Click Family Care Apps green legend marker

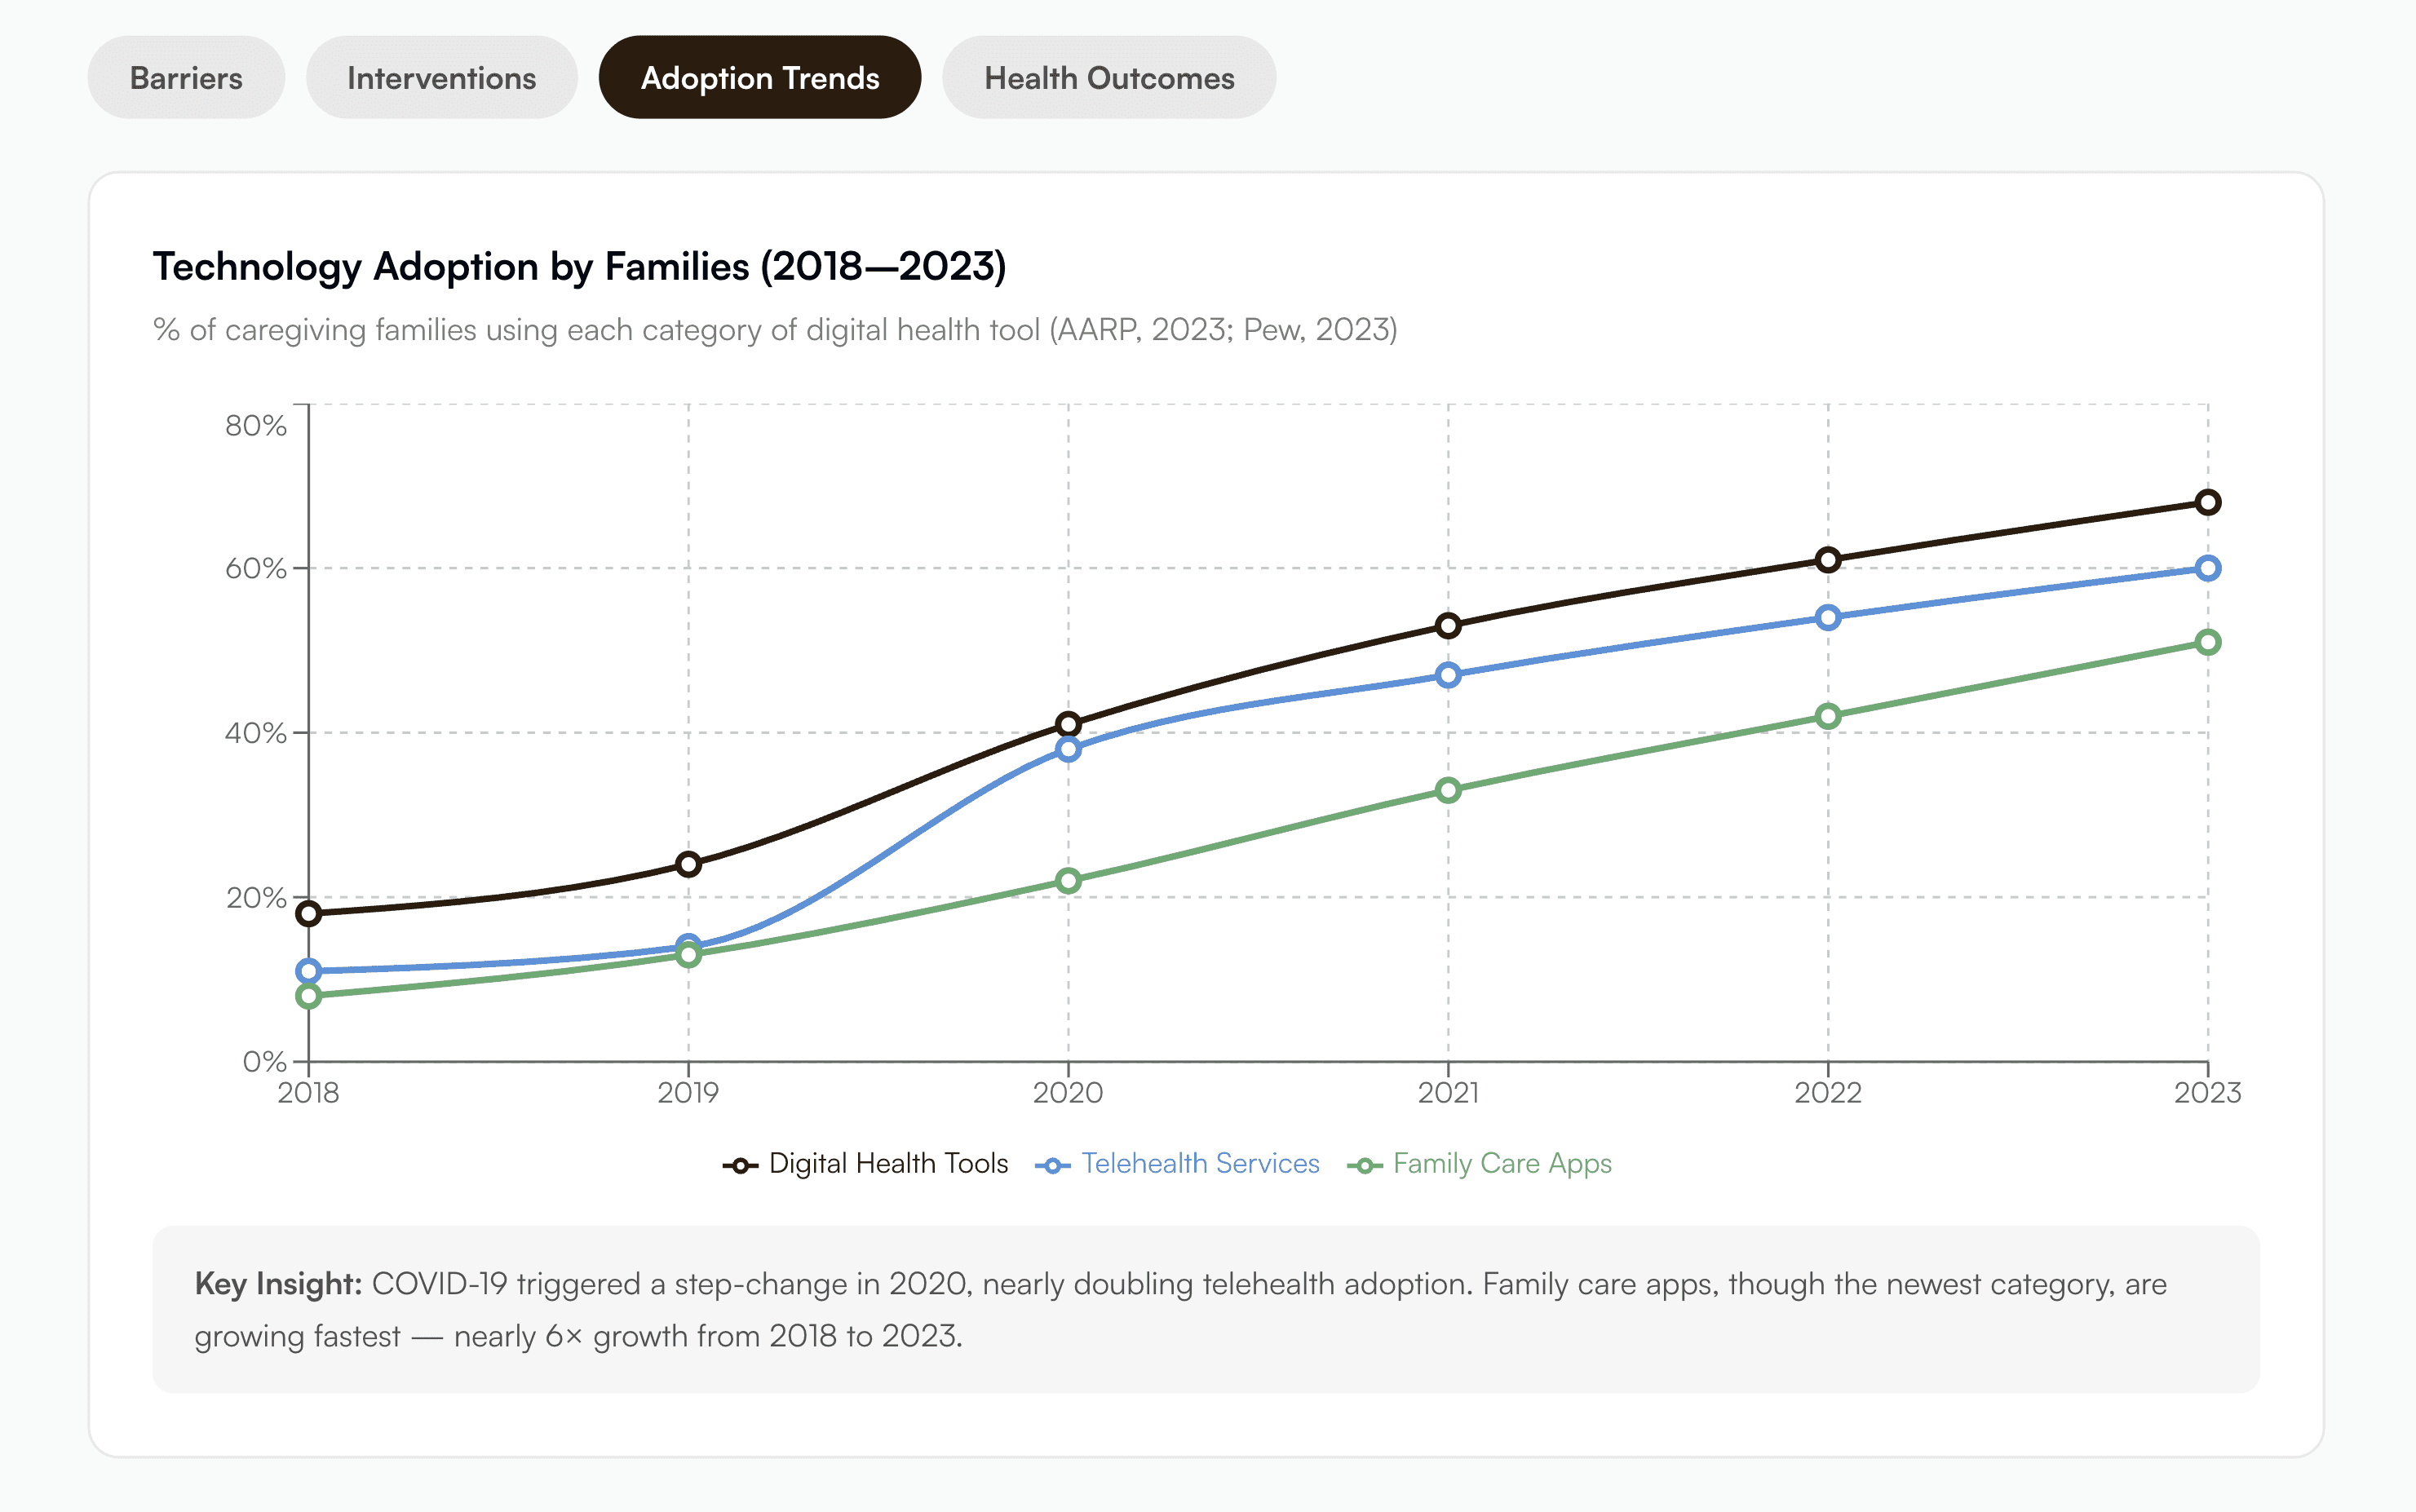pos(1364,1166)
